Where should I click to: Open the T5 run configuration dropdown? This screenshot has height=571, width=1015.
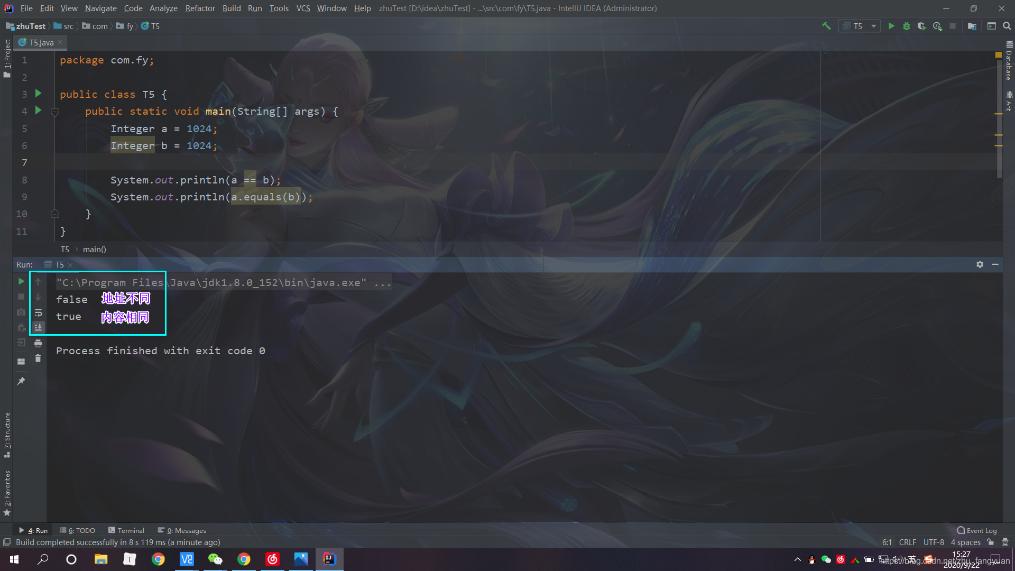860,26
